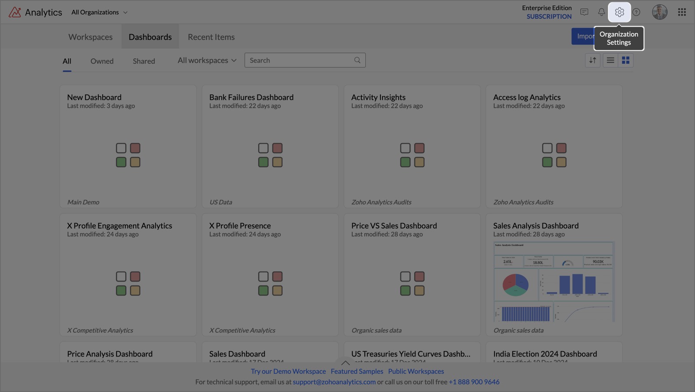The height and width of the screenshot is (392, 695).
Task: Open the All workspaces filter dropdown
Action: (207, 60)
